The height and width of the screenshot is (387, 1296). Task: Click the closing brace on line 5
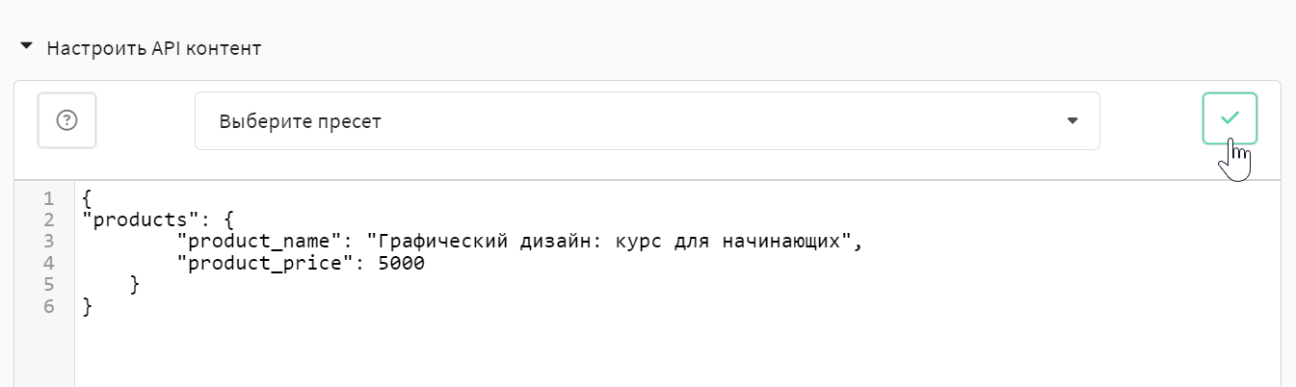pyautogui.click(x=135, y=284)
